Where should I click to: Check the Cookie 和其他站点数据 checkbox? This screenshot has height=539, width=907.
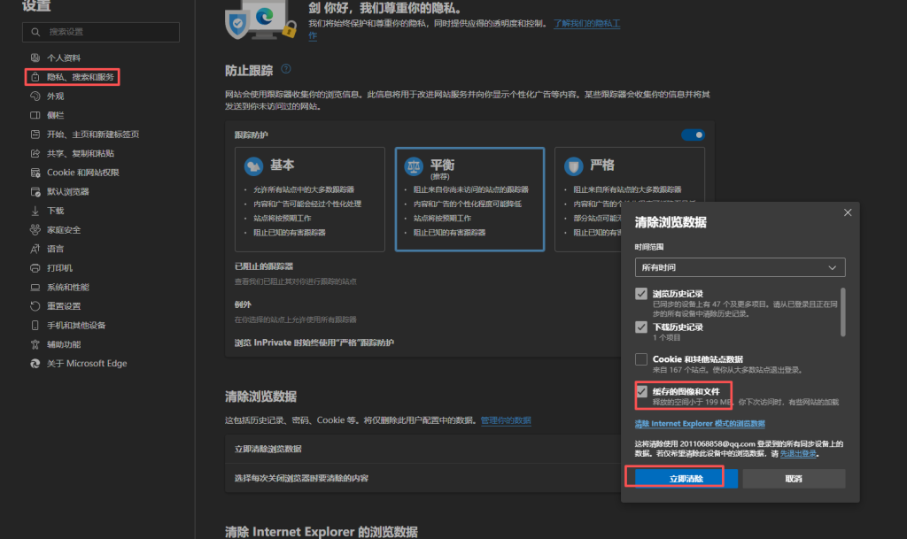click(641, 358)
